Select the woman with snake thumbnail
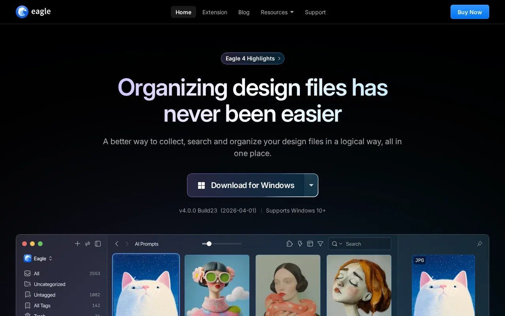The width and height of the screenshot is (505, 316). tap(288, 285)
